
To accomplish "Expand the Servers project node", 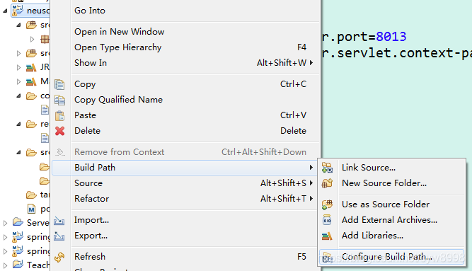I will 5,223.
